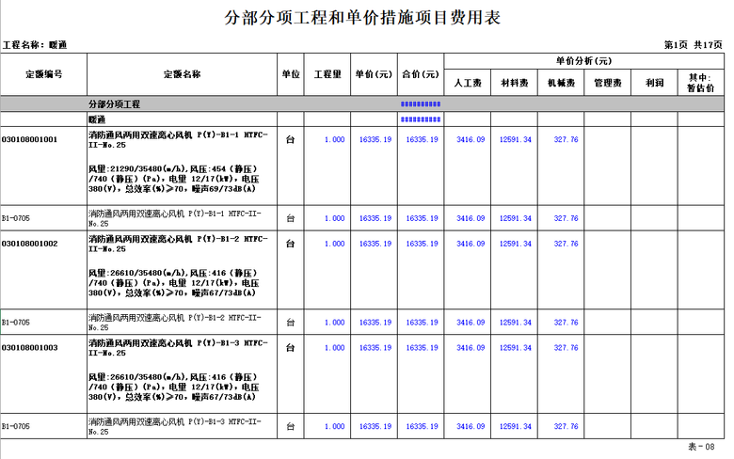734x459 pixels.
Task: Select quota code 030108001001 cell
Action: click(30, 140)
